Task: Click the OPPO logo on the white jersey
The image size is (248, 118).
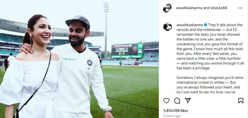Action: [69, 59]
